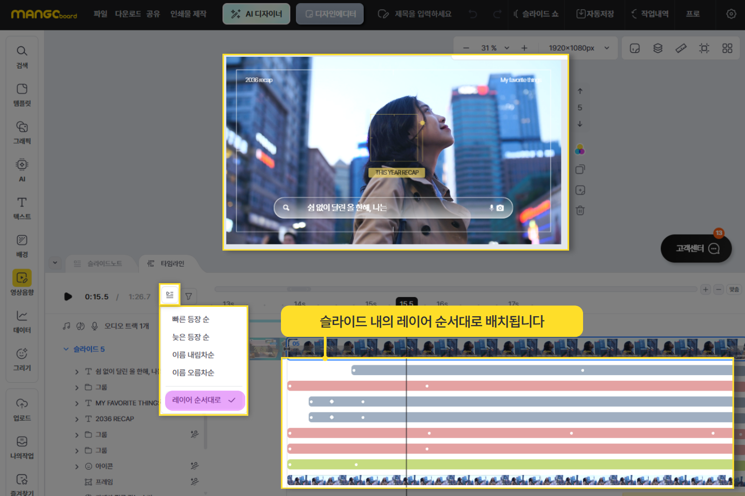Open the 그래픽 graphics panel
The width and height of the screenshot is (745, 496).
tap(22, 132)
